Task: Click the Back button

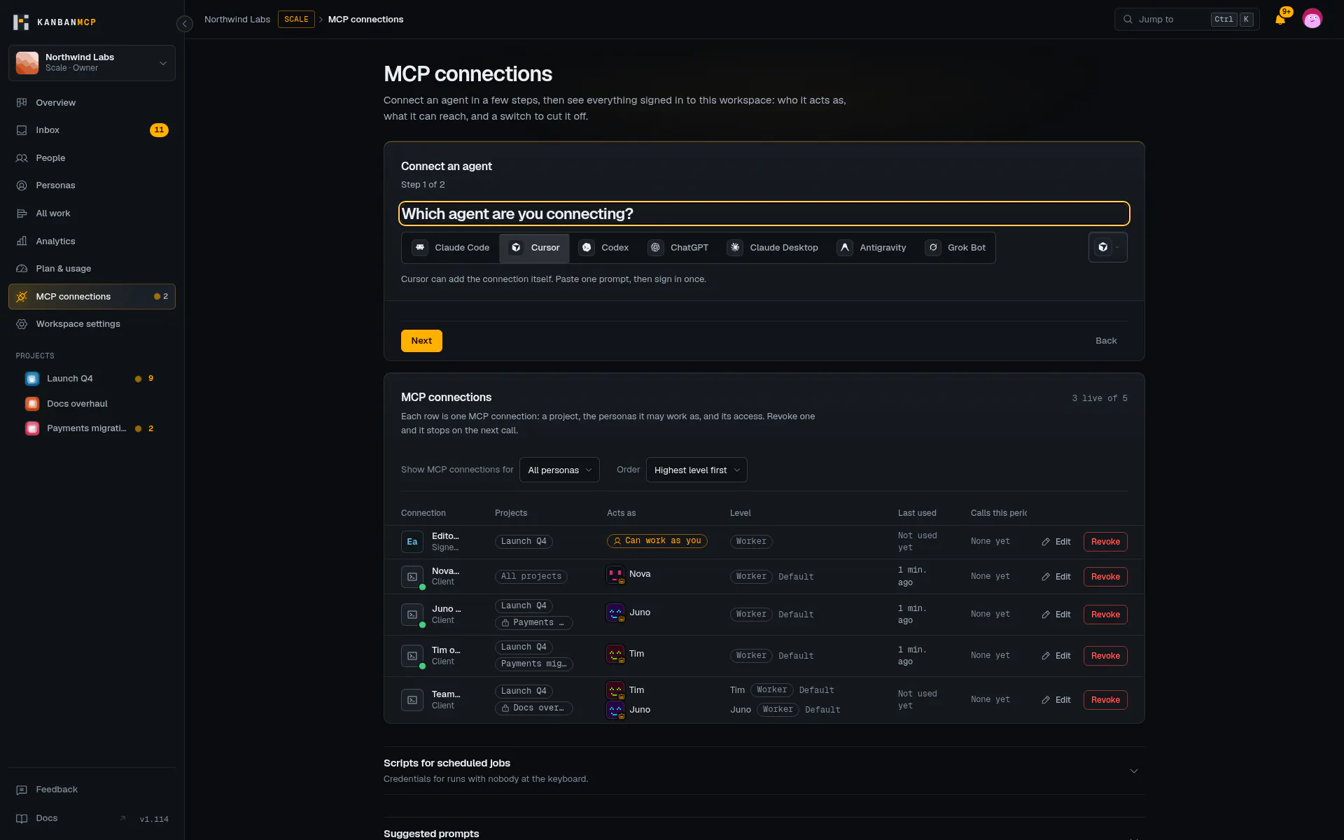Action: tap(1106, 341)
